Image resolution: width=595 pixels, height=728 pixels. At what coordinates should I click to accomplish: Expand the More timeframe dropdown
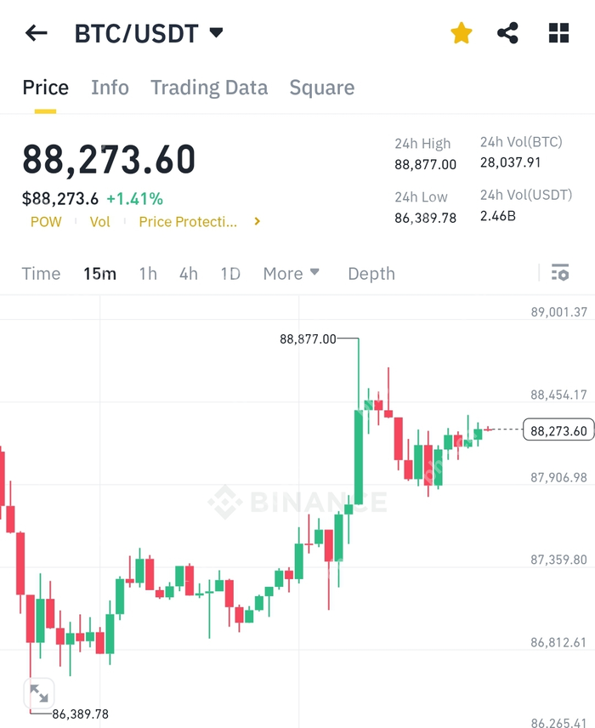click(x=291, y=273)
